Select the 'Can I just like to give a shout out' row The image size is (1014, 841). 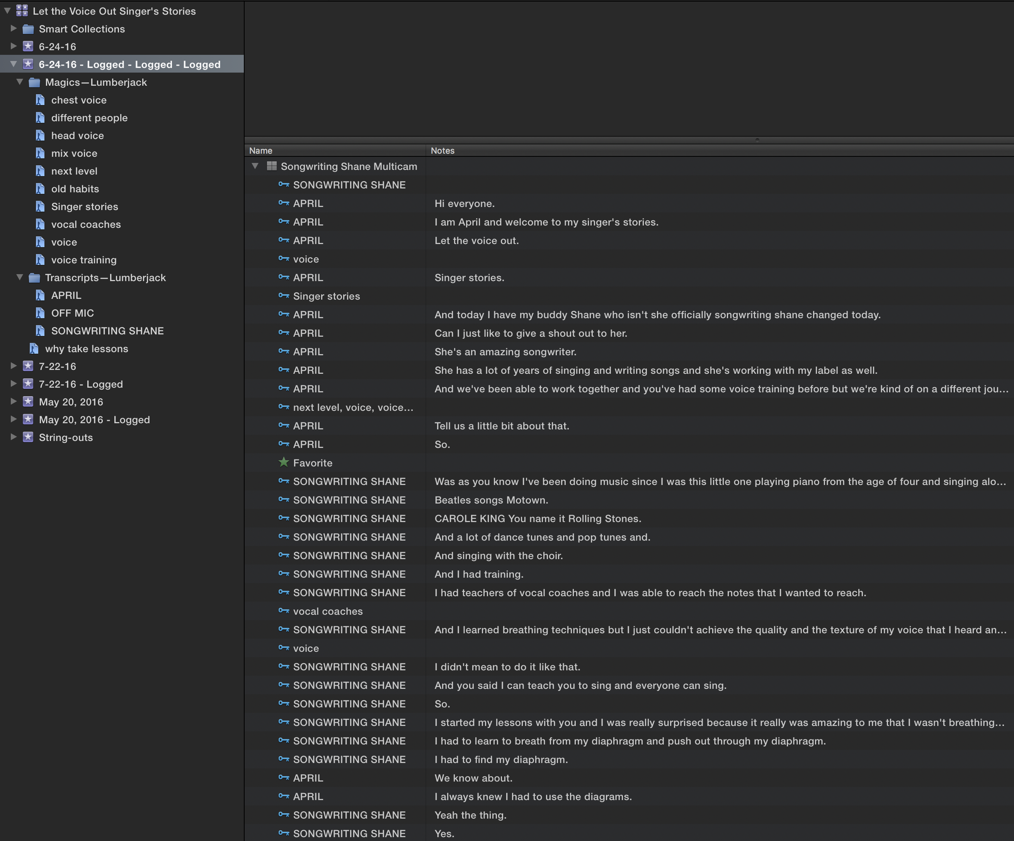(629, 333)
